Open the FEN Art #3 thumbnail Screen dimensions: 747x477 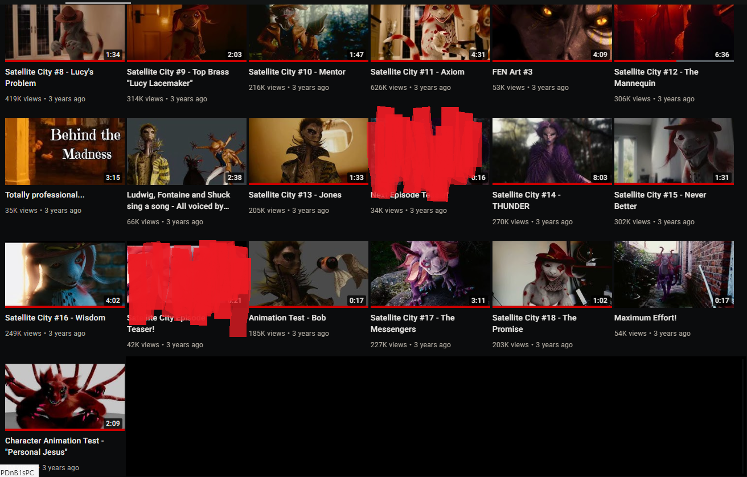(x=552, y=32)
